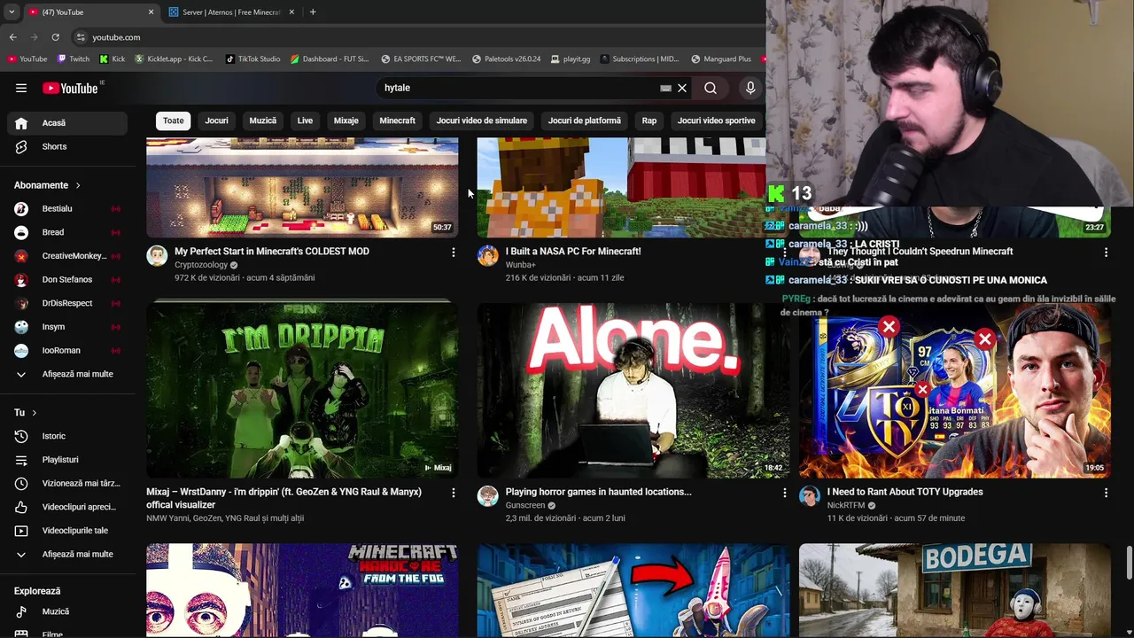Click the YouTube logo
The width and height of the screenshot is (1134, 638).
(70, 88)
